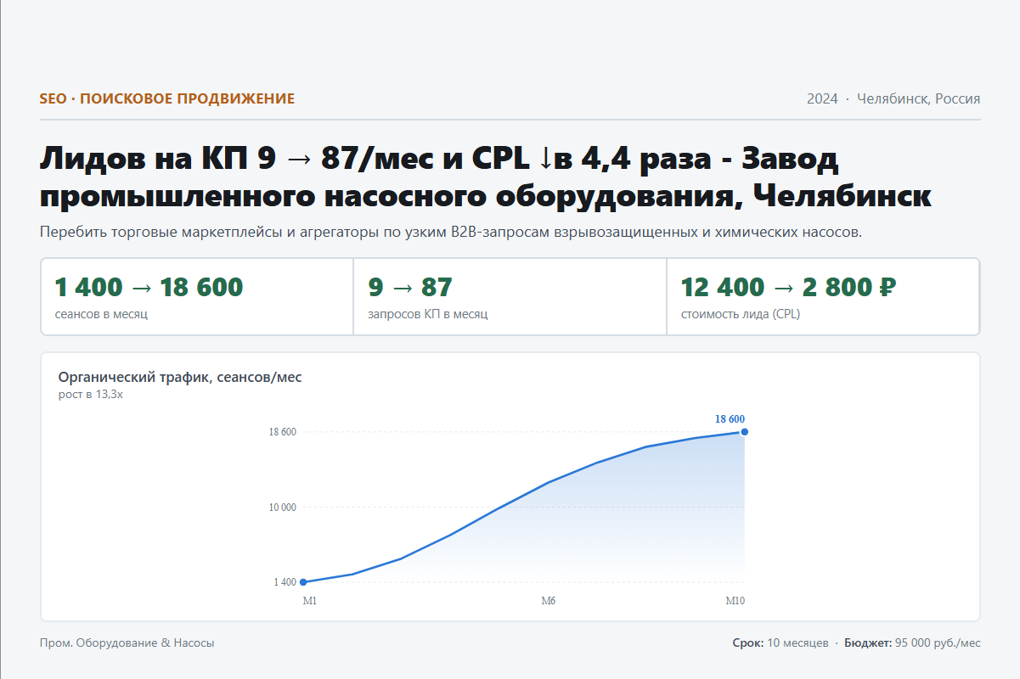
Task: Click the 'запросов КП в месяц' label
Action: coord(428,314)
